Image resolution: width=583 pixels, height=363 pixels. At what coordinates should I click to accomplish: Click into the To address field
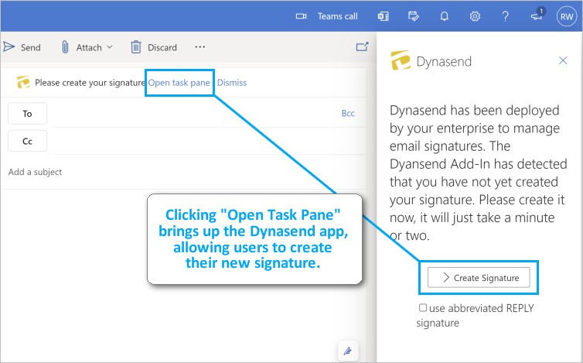tap(195, 114)
